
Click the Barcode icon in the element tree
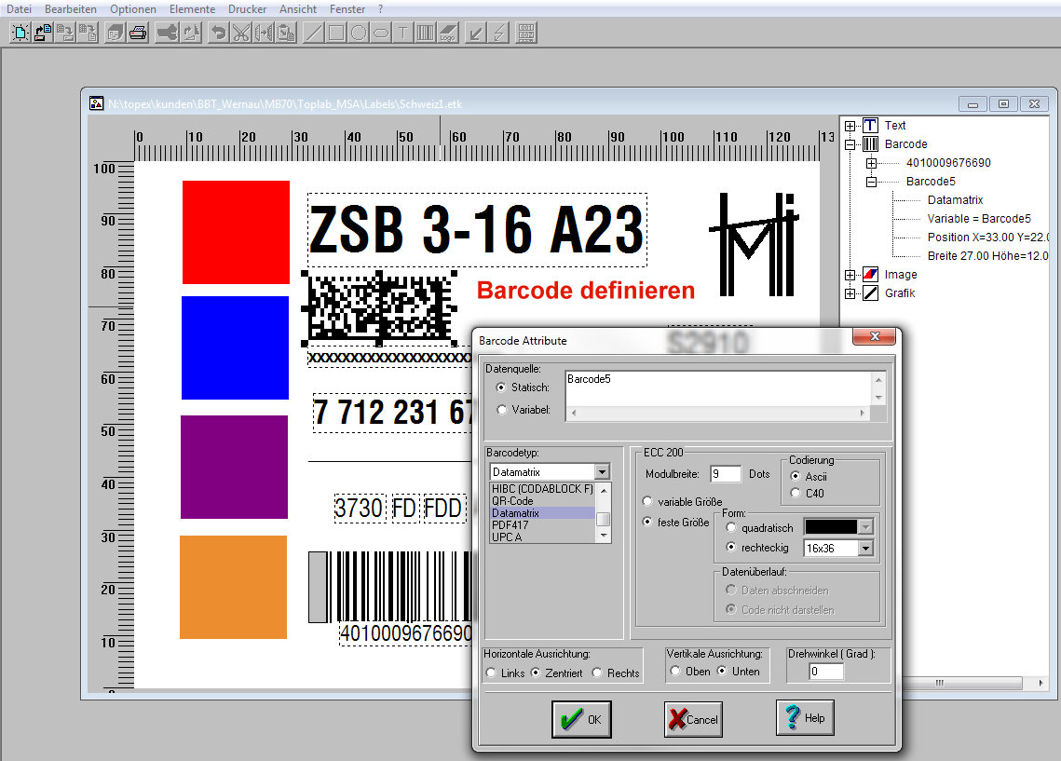[x=870, y=144]
